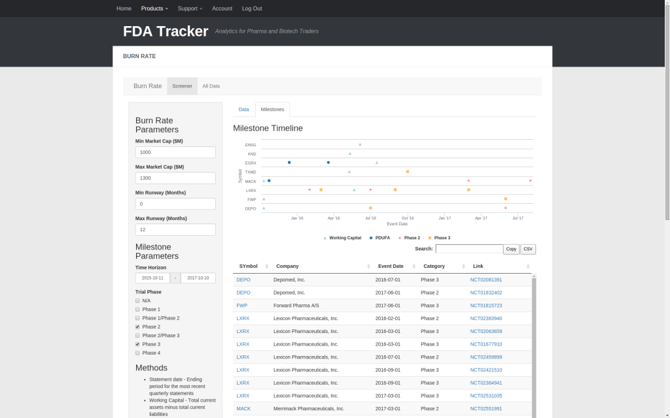The width and height of the screenshot is (670, 418).
Task: Select the DEPO Working Capital triangle marker
Action: (264, 208)
